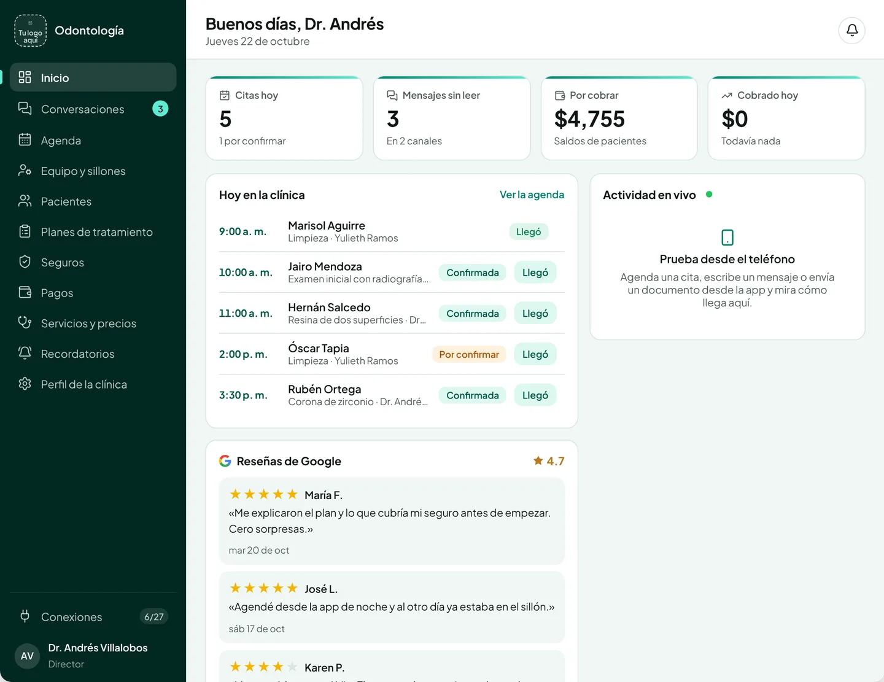Click the unread badge '3' on Conversaciones

pos(160,109)
